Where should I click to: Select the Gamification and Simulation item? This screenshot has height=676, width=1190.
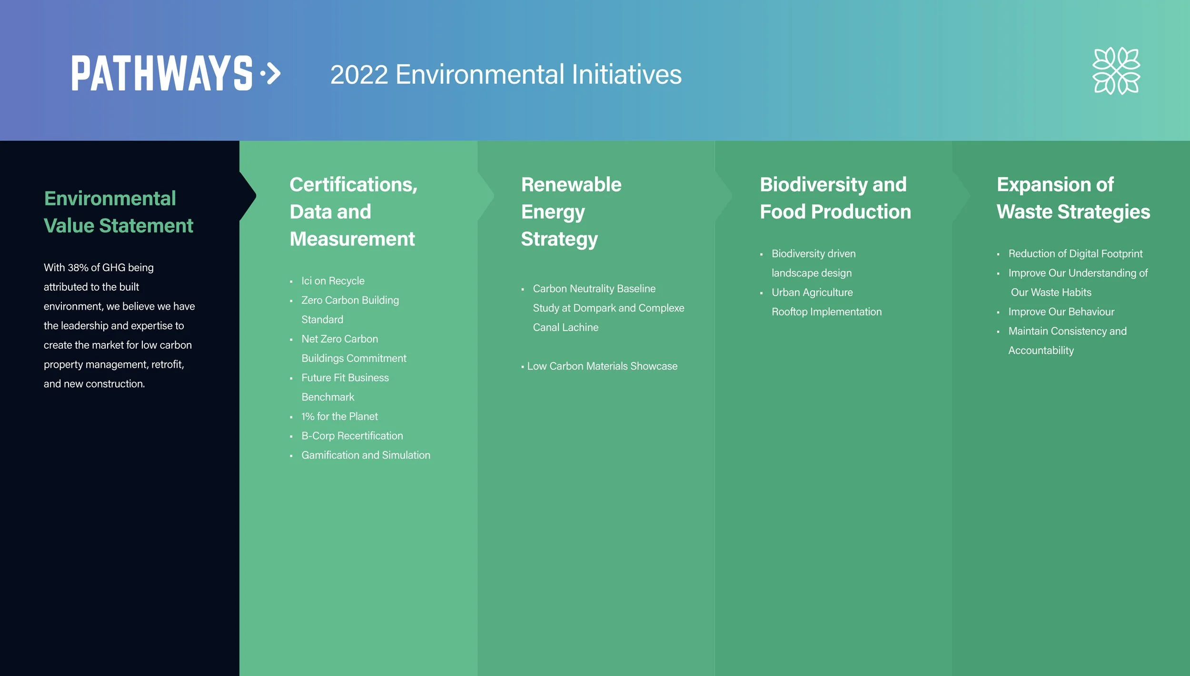coord(366,455)
